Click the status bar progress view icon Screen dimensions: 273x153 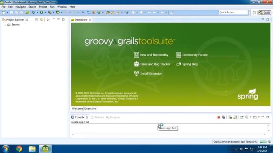coord(270,142)
